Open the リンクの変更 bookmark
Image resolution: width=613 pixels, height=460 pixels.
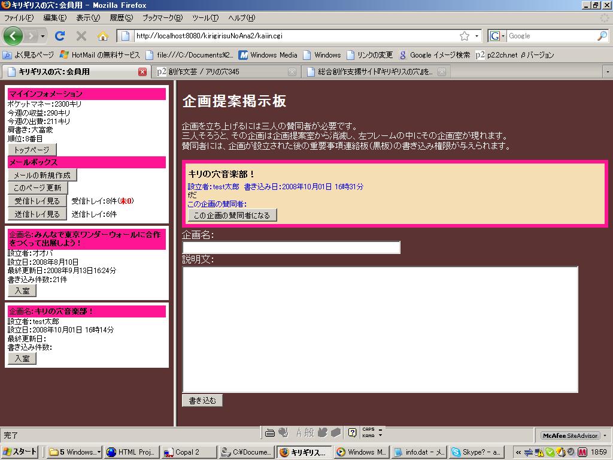370,55
